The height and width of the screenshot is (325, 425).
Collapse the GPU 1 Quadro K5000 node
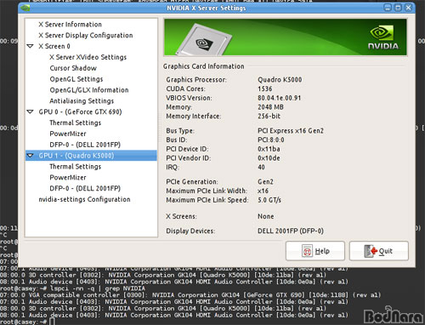coord(30,156)
